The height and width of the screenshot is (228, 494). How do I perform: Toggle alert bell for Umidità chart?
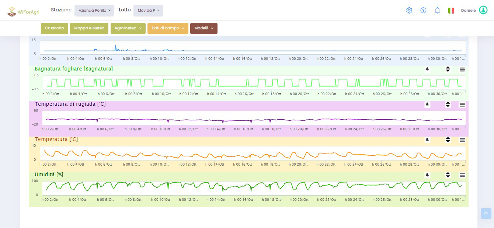pyautogui.click(x=427, y=175)
